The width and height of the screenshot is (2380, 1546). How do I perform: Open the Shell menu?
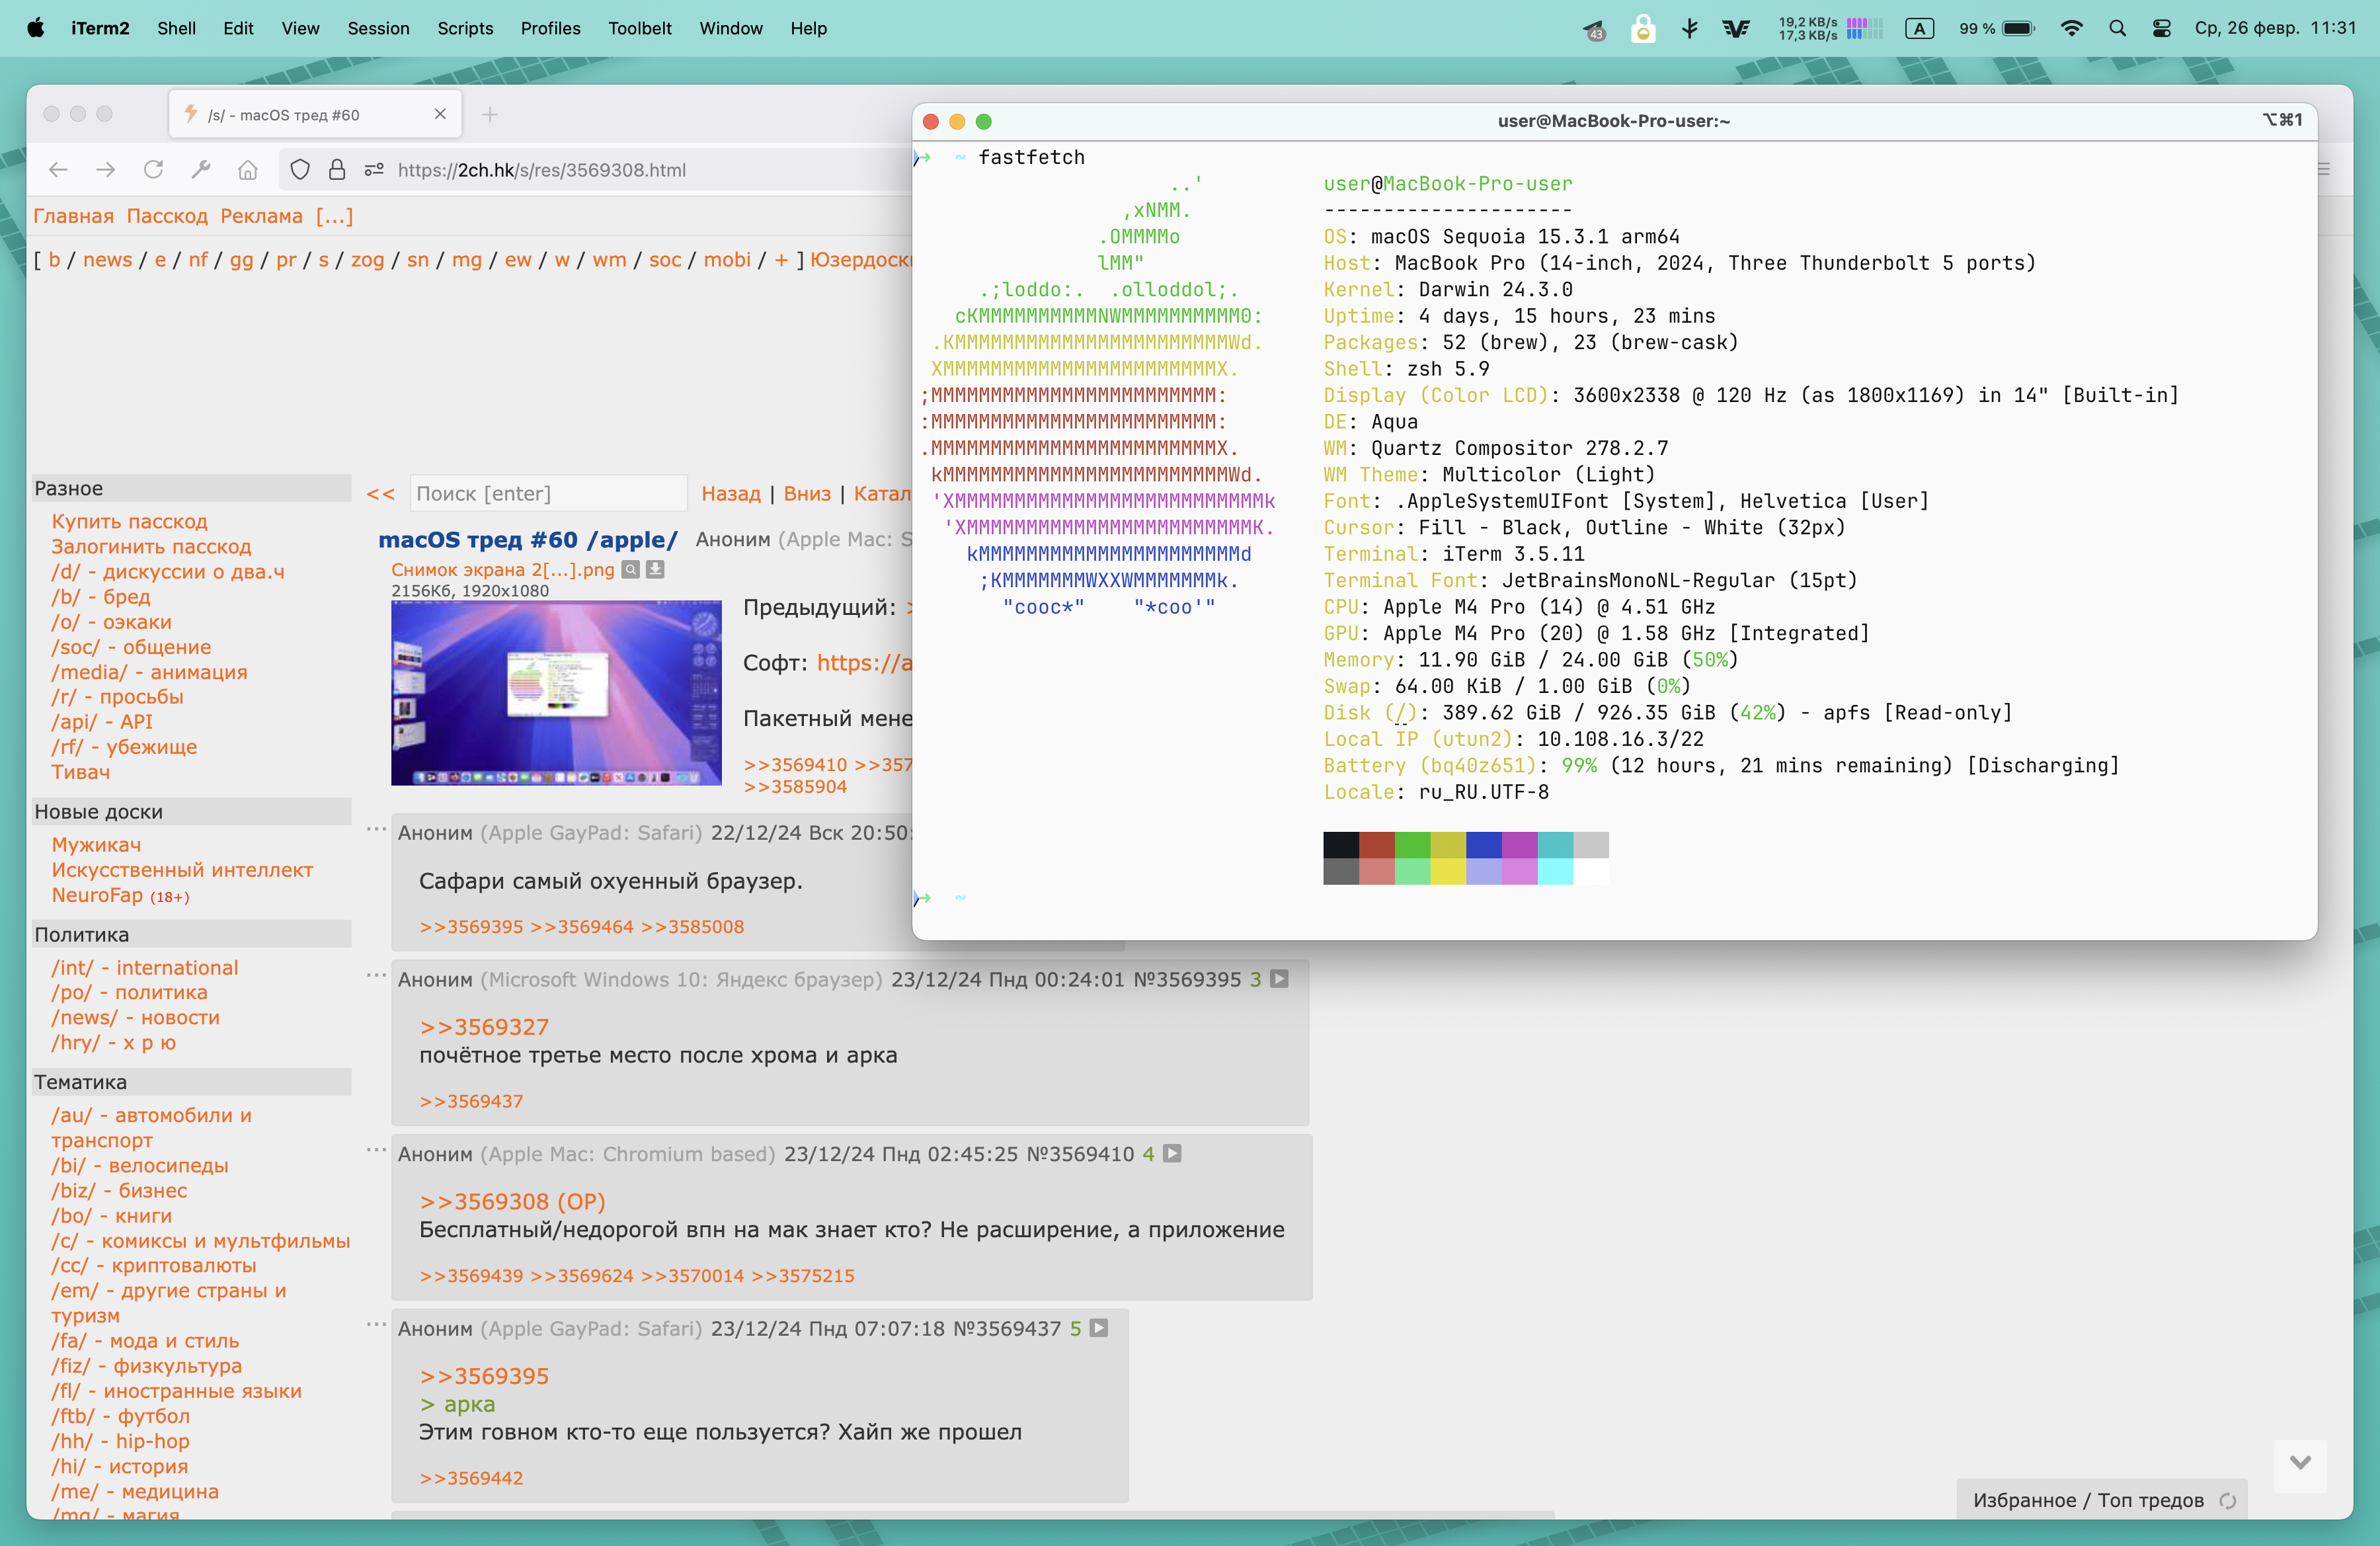(x=176, y=28)
